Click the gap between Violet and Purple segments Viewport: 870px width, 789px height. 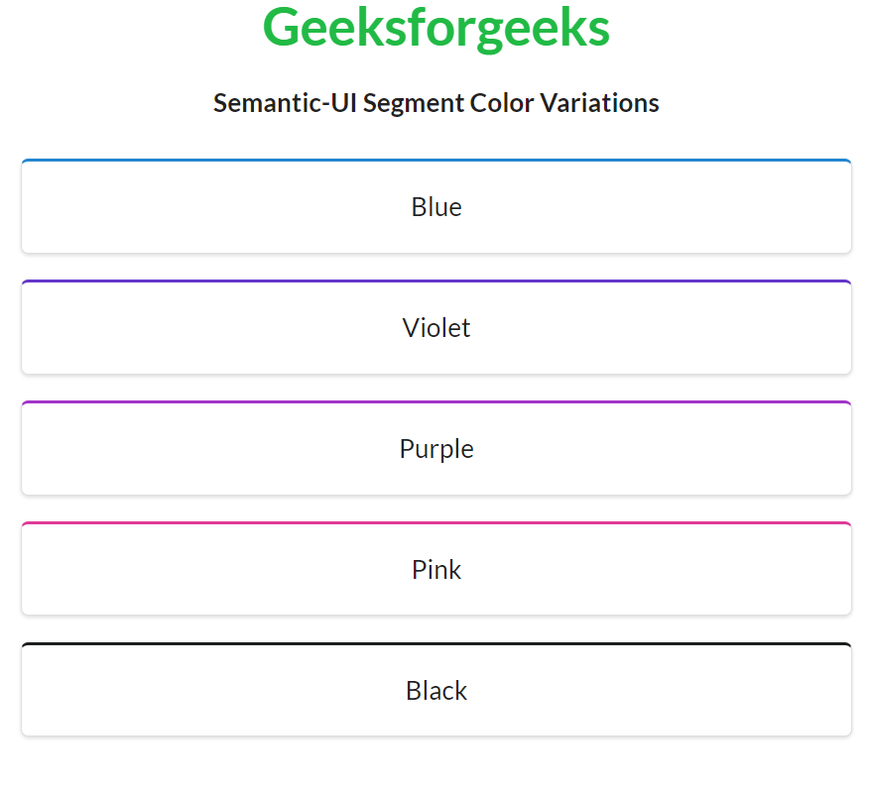(436, 388)
